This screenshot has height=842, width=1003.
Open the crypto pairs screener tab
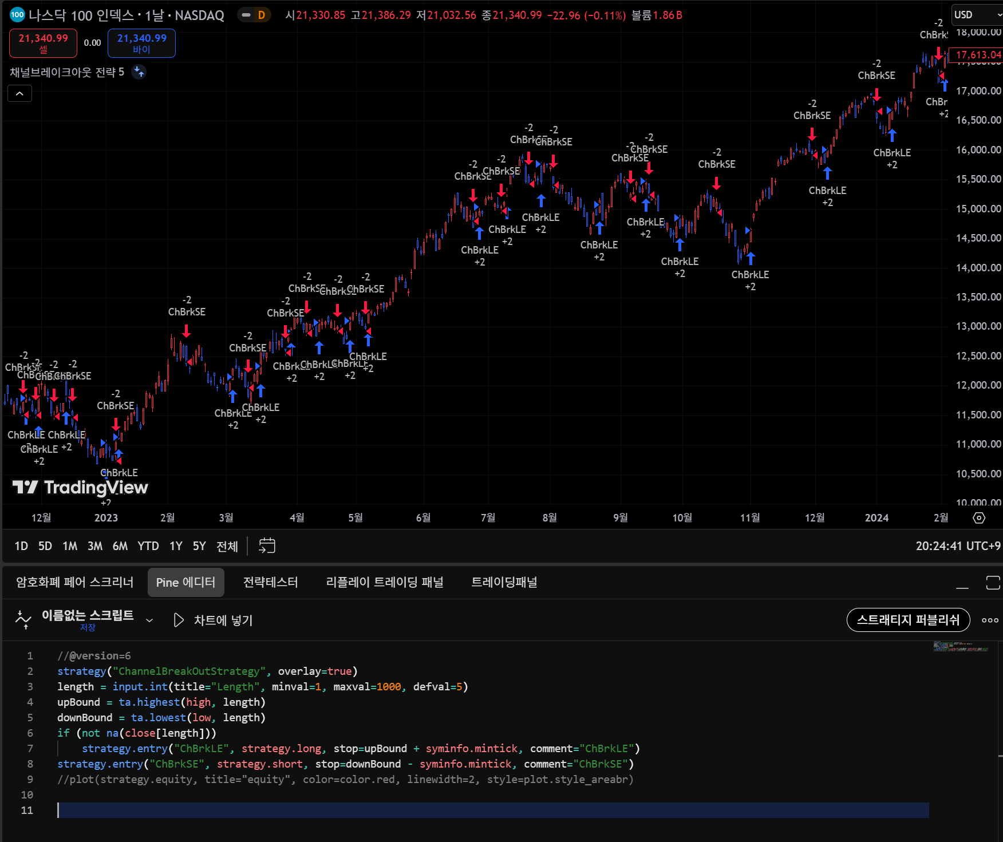click(74, 583)
